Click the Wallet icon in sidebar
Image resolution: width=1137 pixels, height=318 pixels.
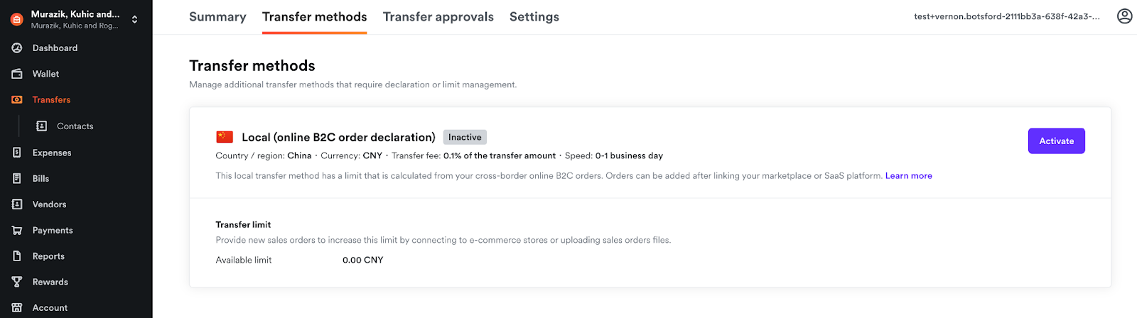pyautogui.click(x=17, y=74)
